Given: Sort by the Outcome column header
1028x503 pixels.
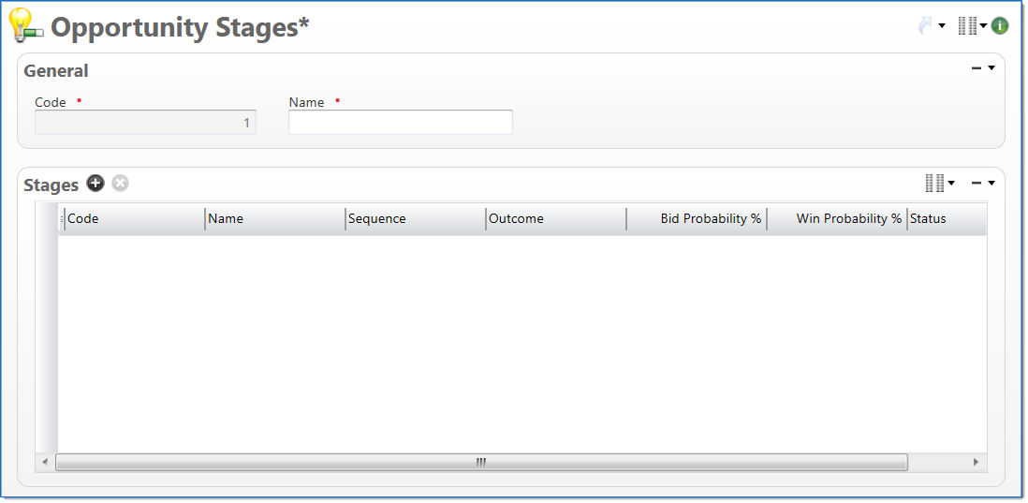Looking at the screenshot, I should click(554, 219).
